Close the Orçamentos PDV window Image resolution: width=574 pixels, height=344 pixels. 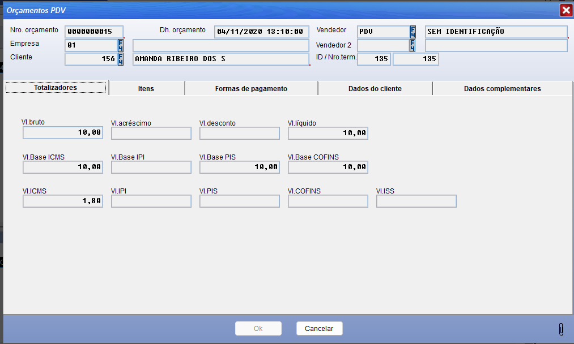(566, 10)
